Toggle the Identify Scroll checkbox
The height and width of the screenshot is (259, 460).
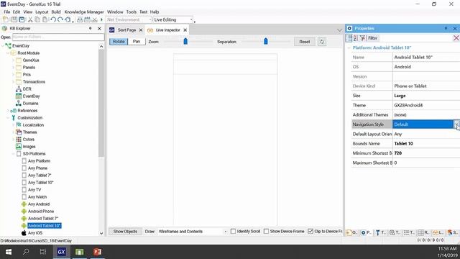pyautogui.click(x=233, y=232)
